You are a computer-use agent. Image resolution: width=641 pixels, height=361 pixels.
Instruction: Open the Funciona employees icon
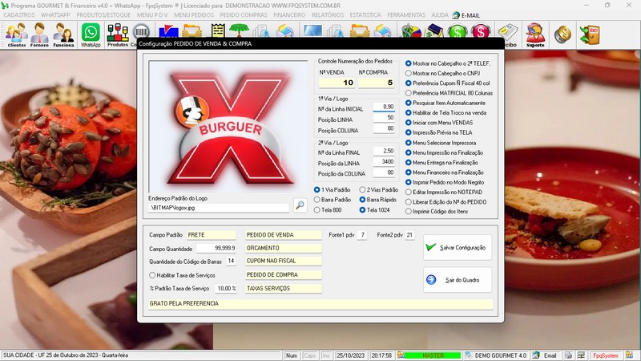click(x=63, y=34)
